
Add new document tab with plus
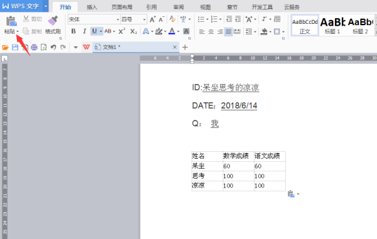(x=185, y=47)
